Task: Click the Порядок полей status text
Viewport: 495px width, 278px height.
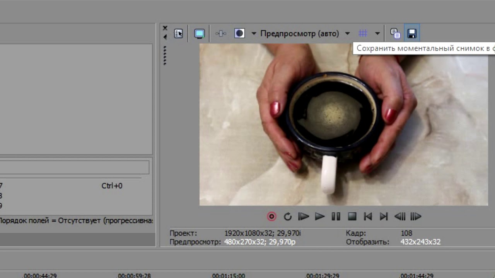Action: [x=76, y=221]
